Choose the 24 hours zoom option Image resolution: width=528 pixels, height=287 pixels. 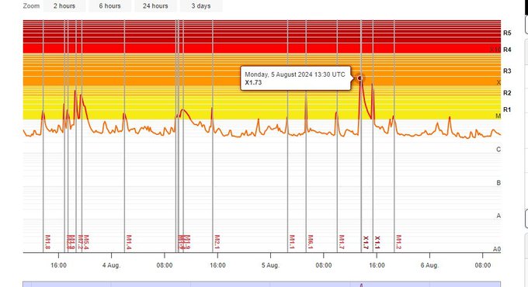pos(155,6)
